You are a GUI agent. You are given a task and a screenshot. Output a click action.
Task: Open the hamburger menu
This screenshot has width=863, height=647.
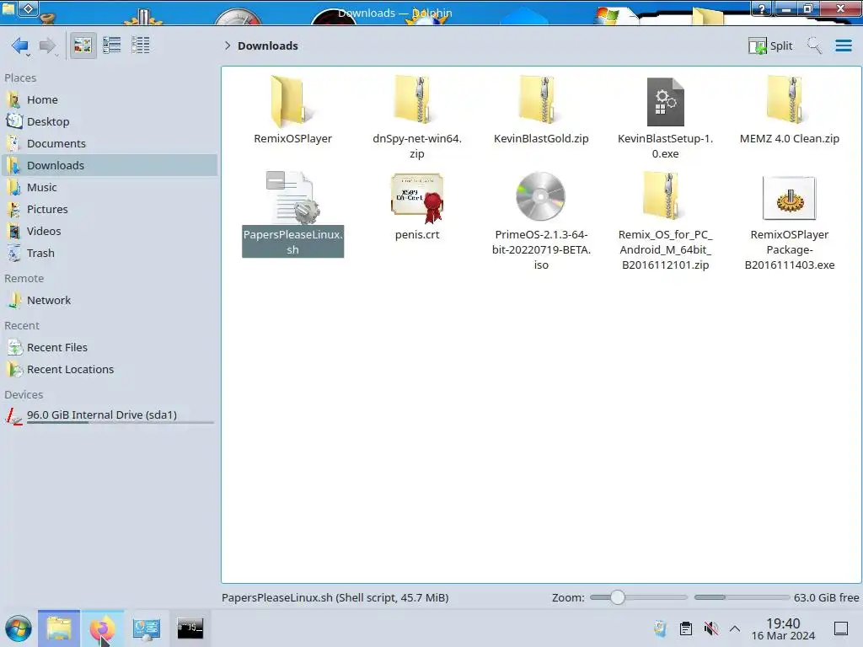pos(843,45)
